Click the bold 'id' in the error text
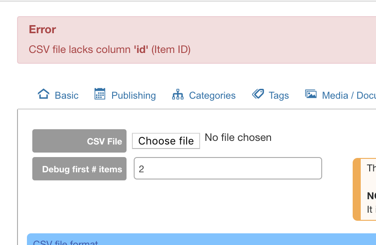This screenshot has height=245, width=376. [x=141, y=49]
